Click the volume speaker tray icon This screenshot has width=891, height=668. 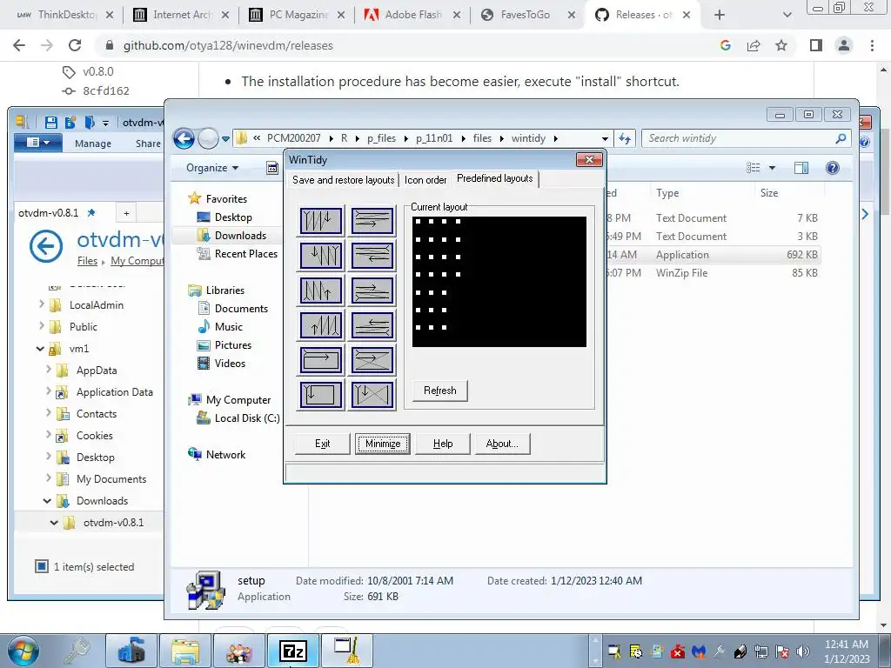(x=803, y=651)
